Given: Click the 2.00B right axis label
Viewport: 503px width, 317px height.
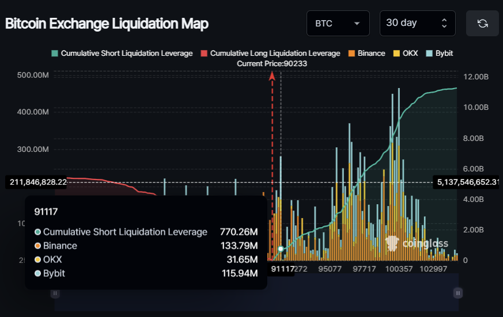Looking at the screenshot, I should tap(474, 230).
